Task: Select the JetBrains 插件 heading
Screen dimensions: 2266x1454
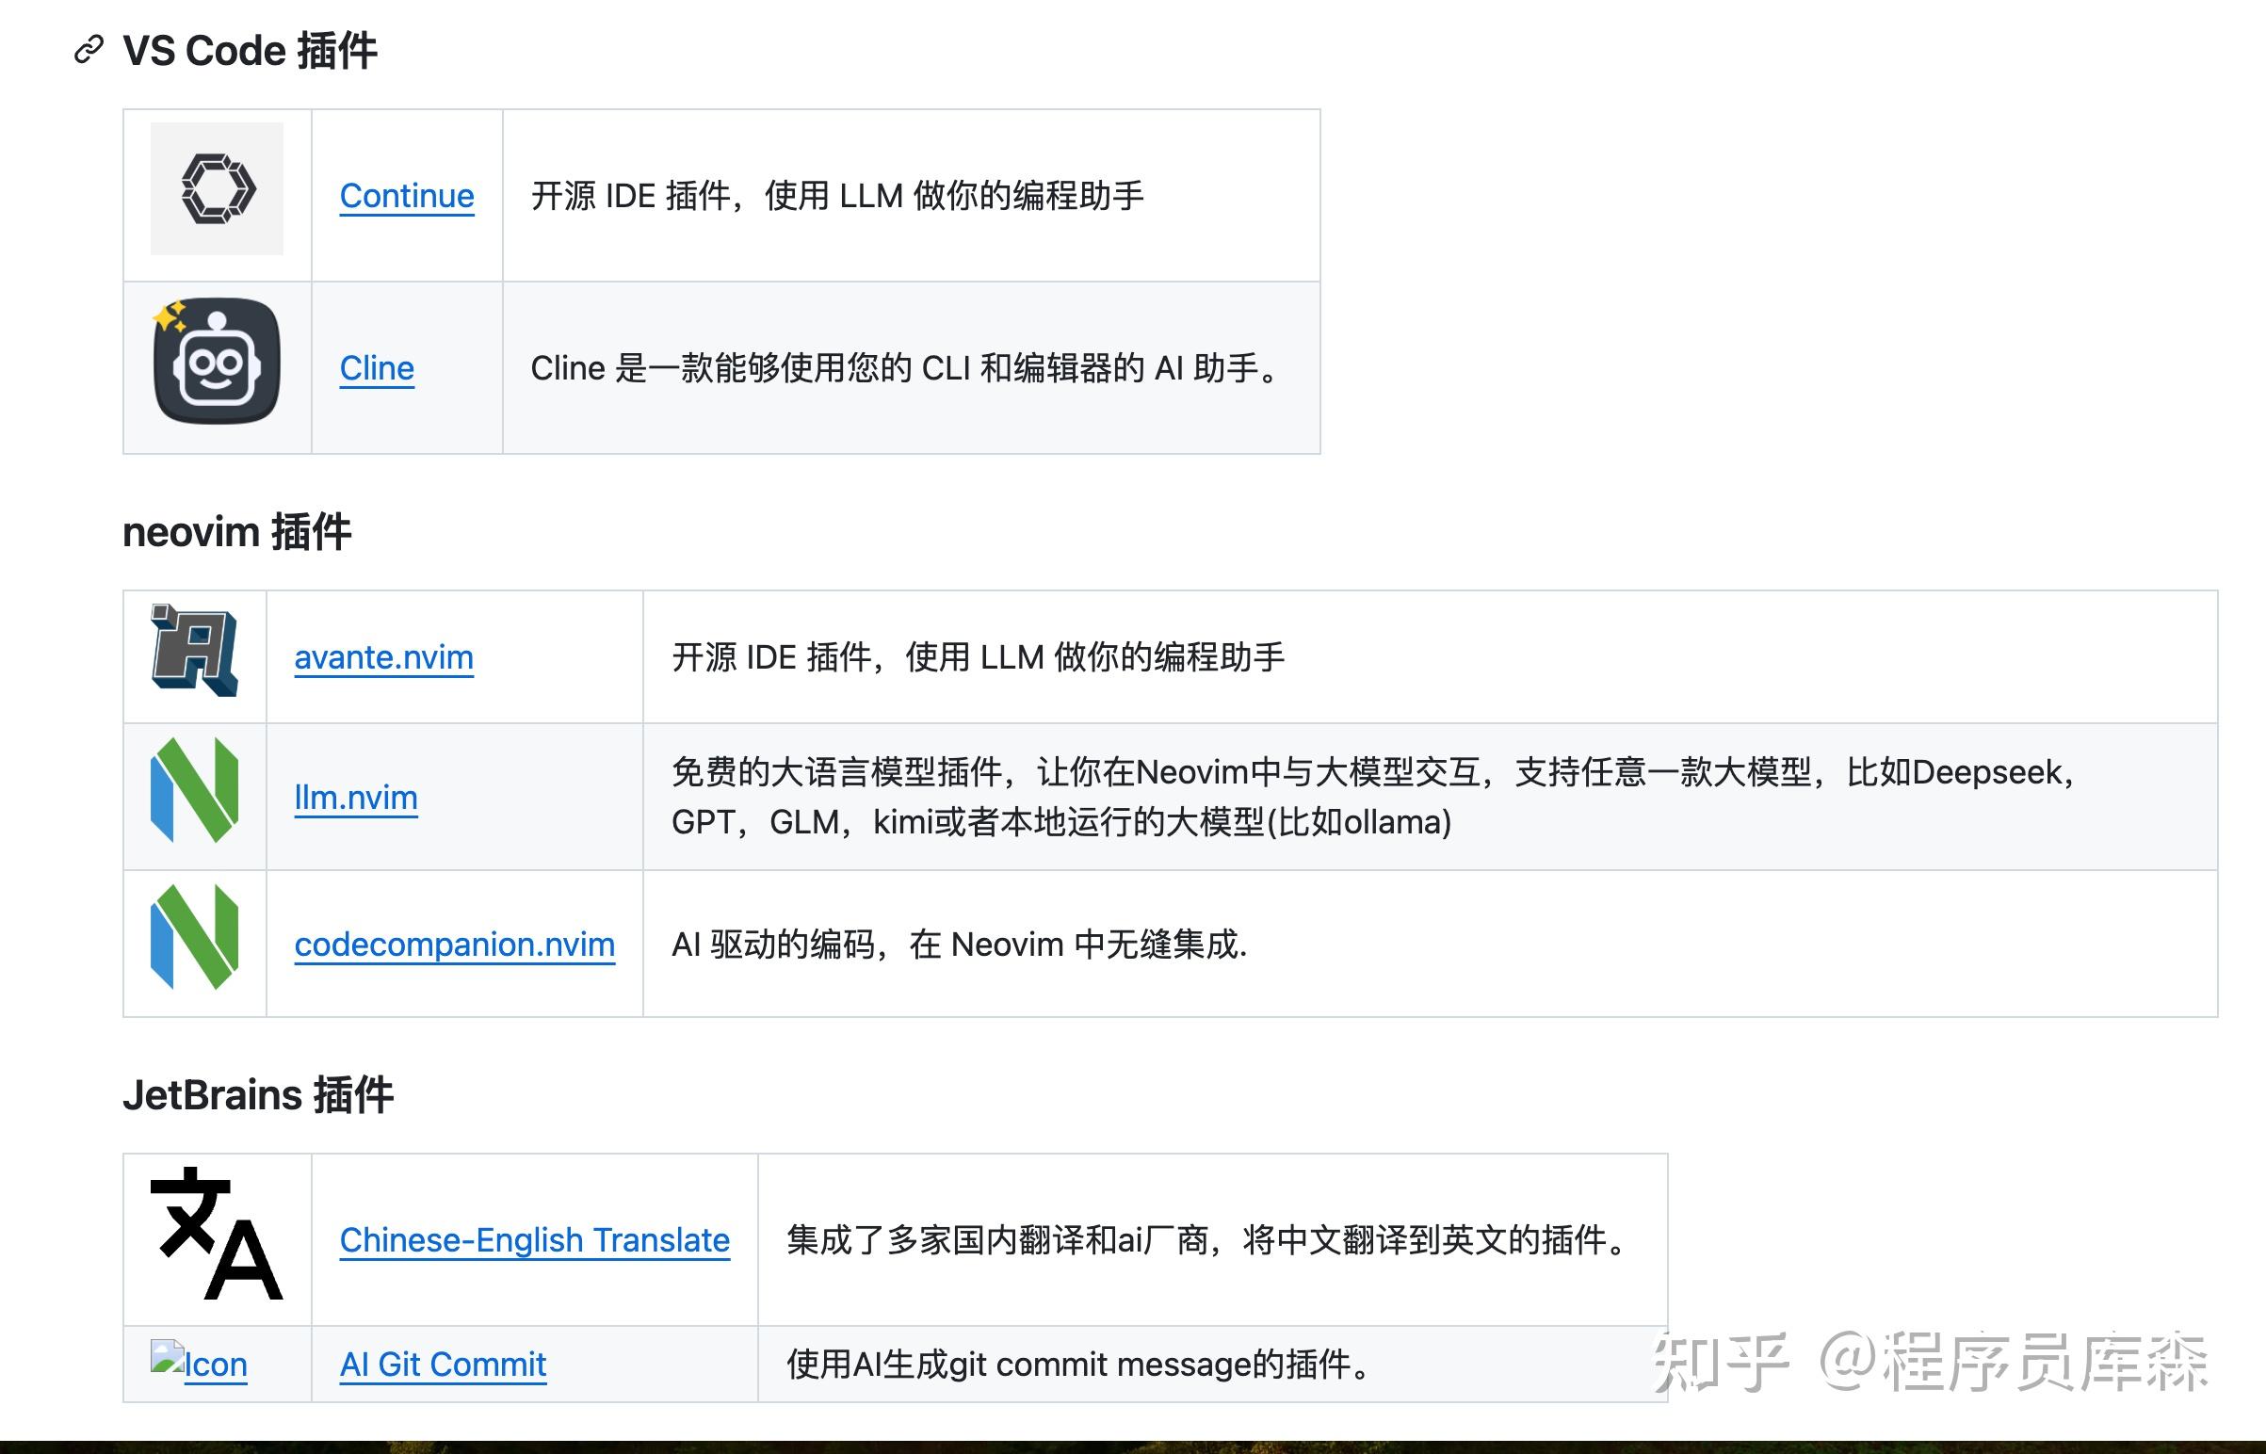Action: click(x=259, y=1094)
